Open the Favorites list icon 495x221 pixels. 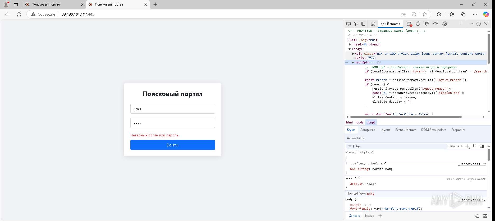coord(452,14)
